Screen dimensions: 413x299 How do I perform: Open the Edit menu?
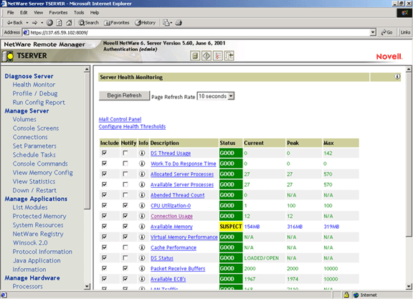click(24, 12)
